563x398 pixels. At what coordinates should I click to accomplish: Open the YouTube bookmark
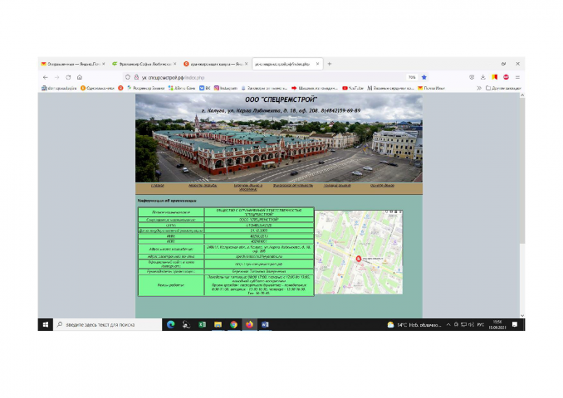tap(353, 88)
